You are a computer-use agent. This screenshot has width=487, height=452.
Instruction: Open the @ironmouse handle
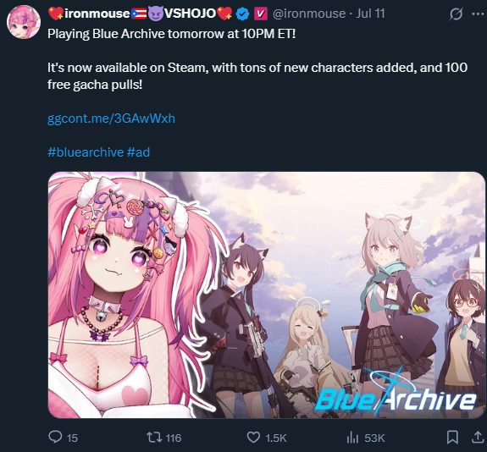click(x=309, y=14)
